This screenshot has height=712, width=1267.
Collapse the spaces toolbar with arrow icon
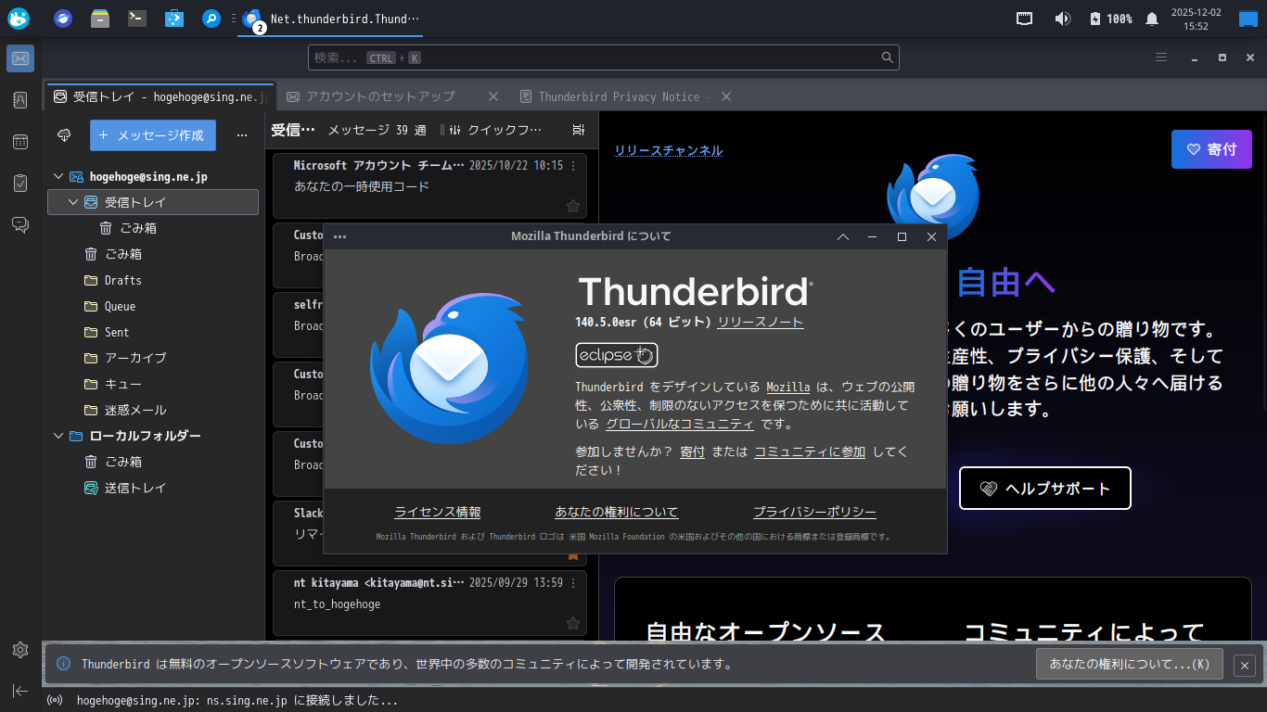19,691
